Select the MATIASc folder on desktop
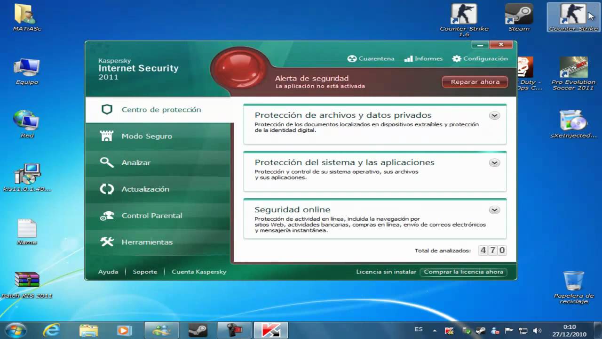This screenshot has height=339, width=602. pos(27,17)
